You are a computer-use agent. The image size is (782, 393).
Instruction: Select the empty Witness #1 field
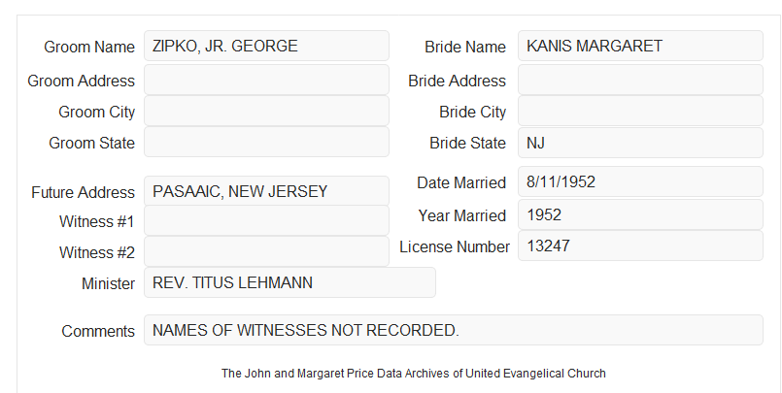tap(266, 220)
